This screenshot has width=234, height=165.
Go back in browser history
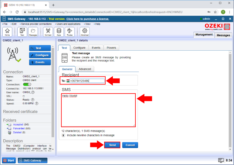point(4,12)
